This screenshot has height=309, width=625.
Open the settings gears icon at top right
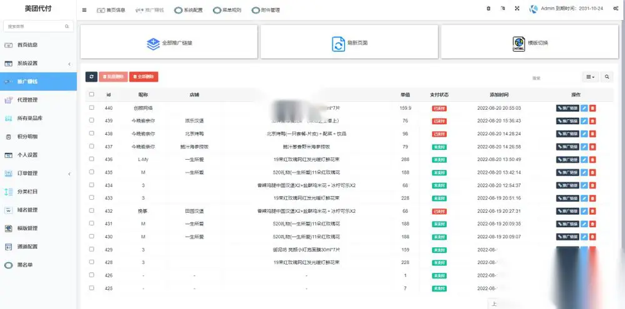(x=616, y=8)
